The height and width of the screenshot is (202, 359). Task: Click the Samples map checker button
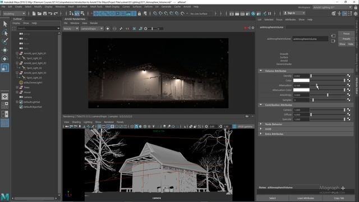tap(348, 100)
